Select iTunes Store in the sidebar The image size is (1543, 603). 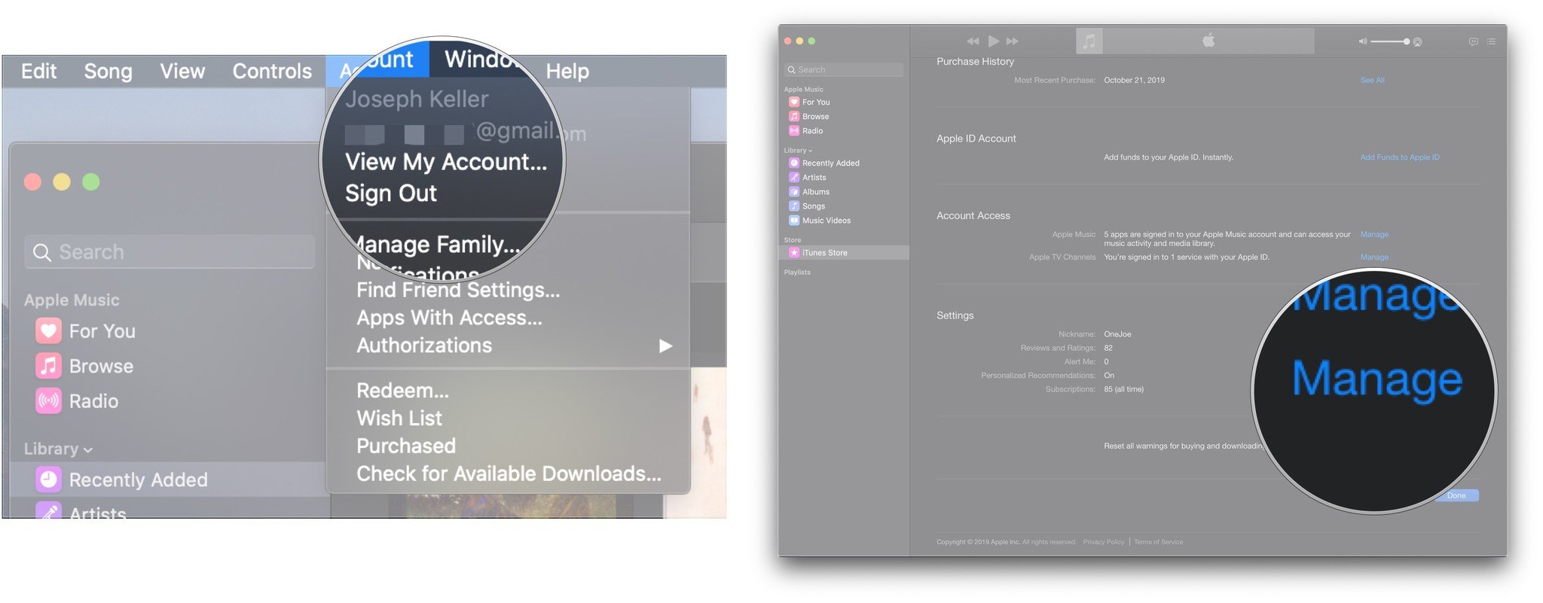click(844, 253)
